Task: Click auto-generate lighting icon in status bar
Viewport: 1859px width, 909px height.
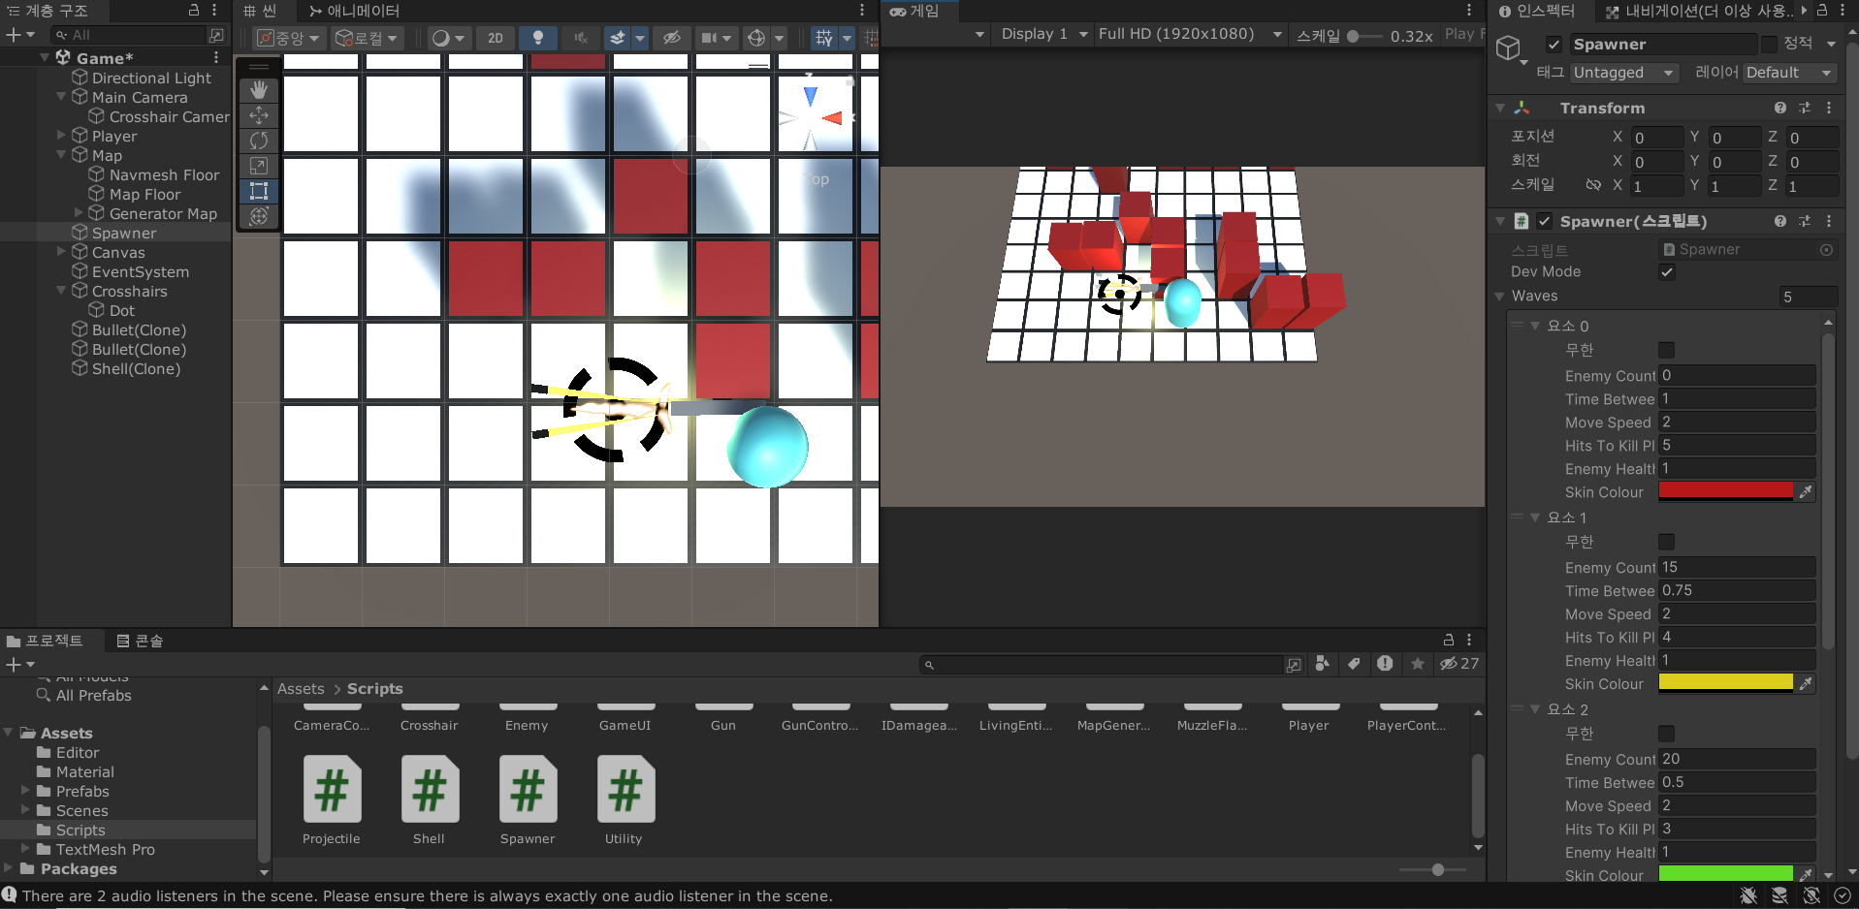Action: click(1811, 895)
